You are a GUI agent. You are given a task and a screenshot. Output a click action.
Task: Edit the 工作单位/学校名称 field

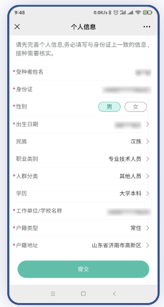click(83, 211)
